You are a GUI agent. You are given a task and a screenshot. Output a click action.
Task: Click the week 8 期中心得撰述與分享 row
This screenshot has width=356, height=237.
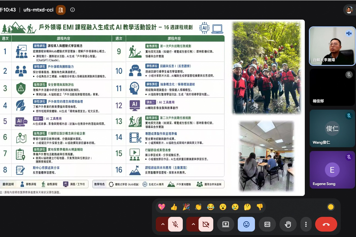[56, 170]
